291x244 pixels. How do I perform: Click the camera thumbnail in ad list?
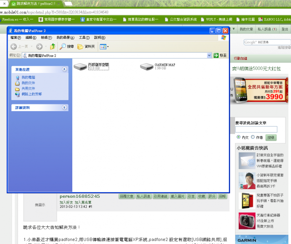tap(247, 221)
